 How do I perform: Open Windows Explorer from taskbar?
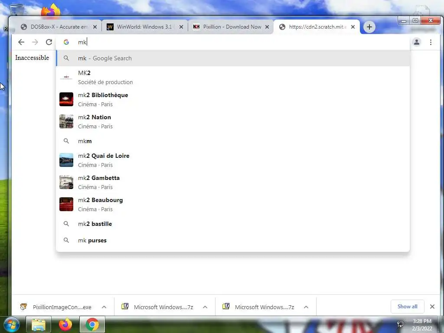(x=39, y=325)
